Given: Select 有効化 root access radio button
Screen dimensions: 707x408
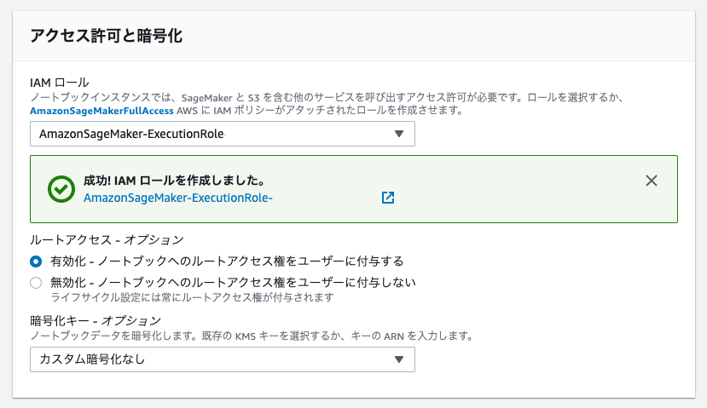Looking at the screenshot, I should pos(36,261).
